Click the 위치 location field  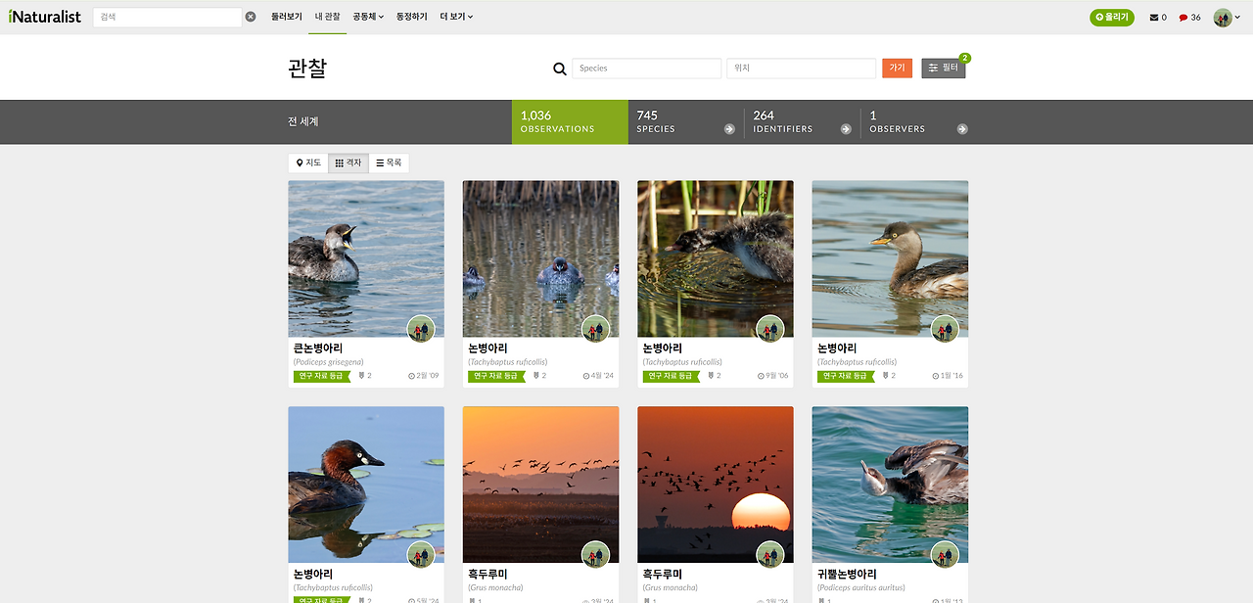pyautogui.click(x=801, y=69)
